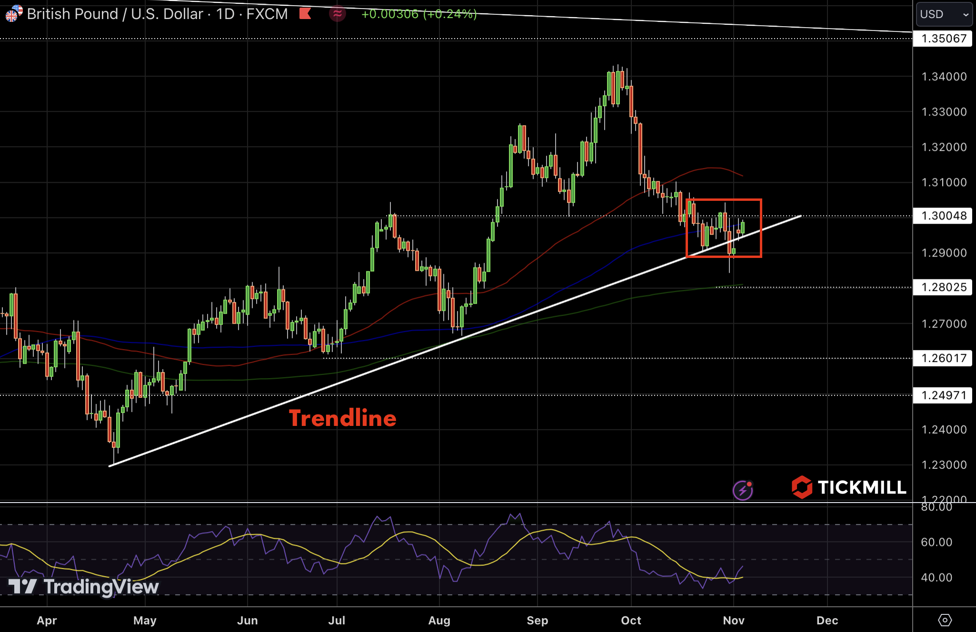Click the 1.26017 price label
976x632 pixels.
pyautogui.click(x=943, y=358)
